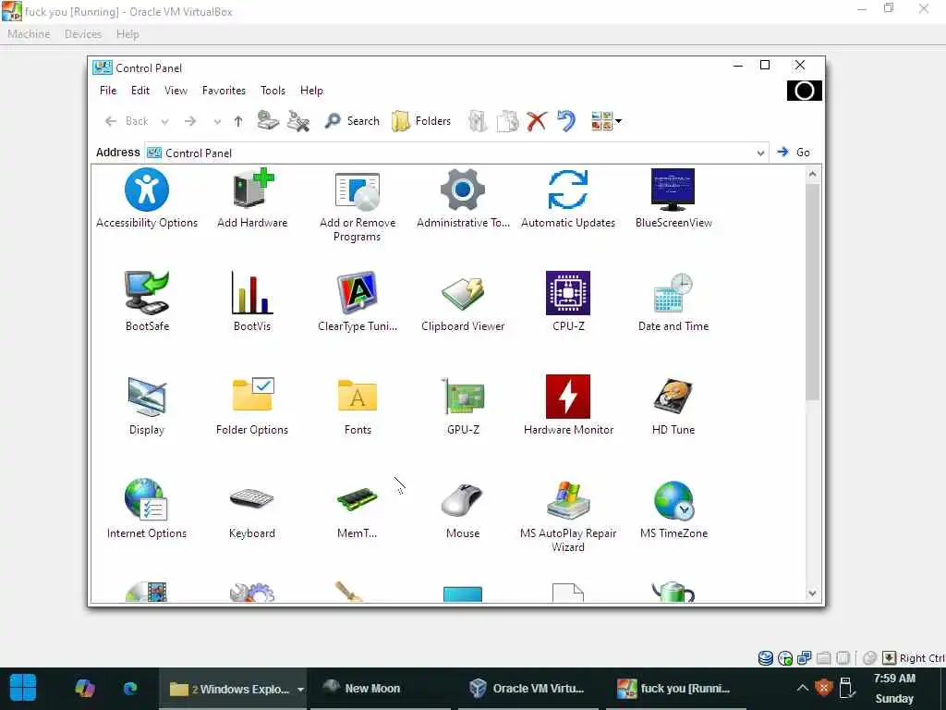Open MS AutoPlay Repair Wizard

click(x=568, y=516)
